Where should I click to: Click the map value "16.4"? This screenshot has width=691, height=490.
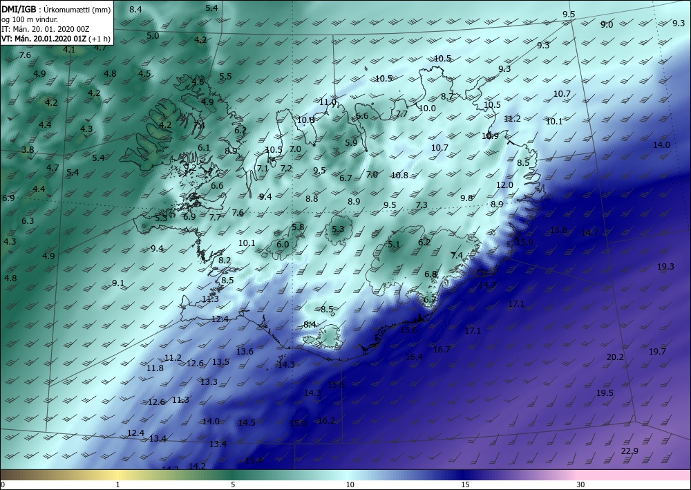click(414, 357)
